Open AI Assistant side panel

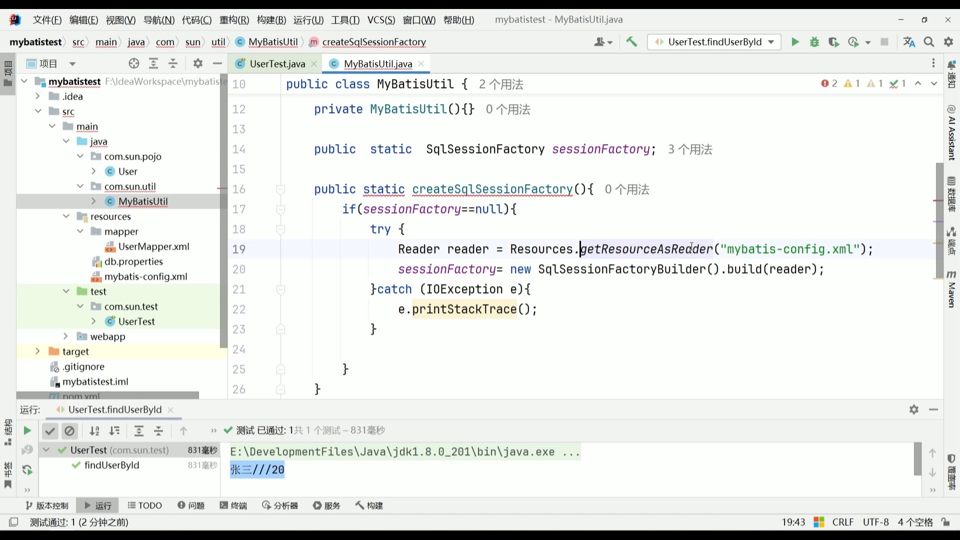point(951,132)
